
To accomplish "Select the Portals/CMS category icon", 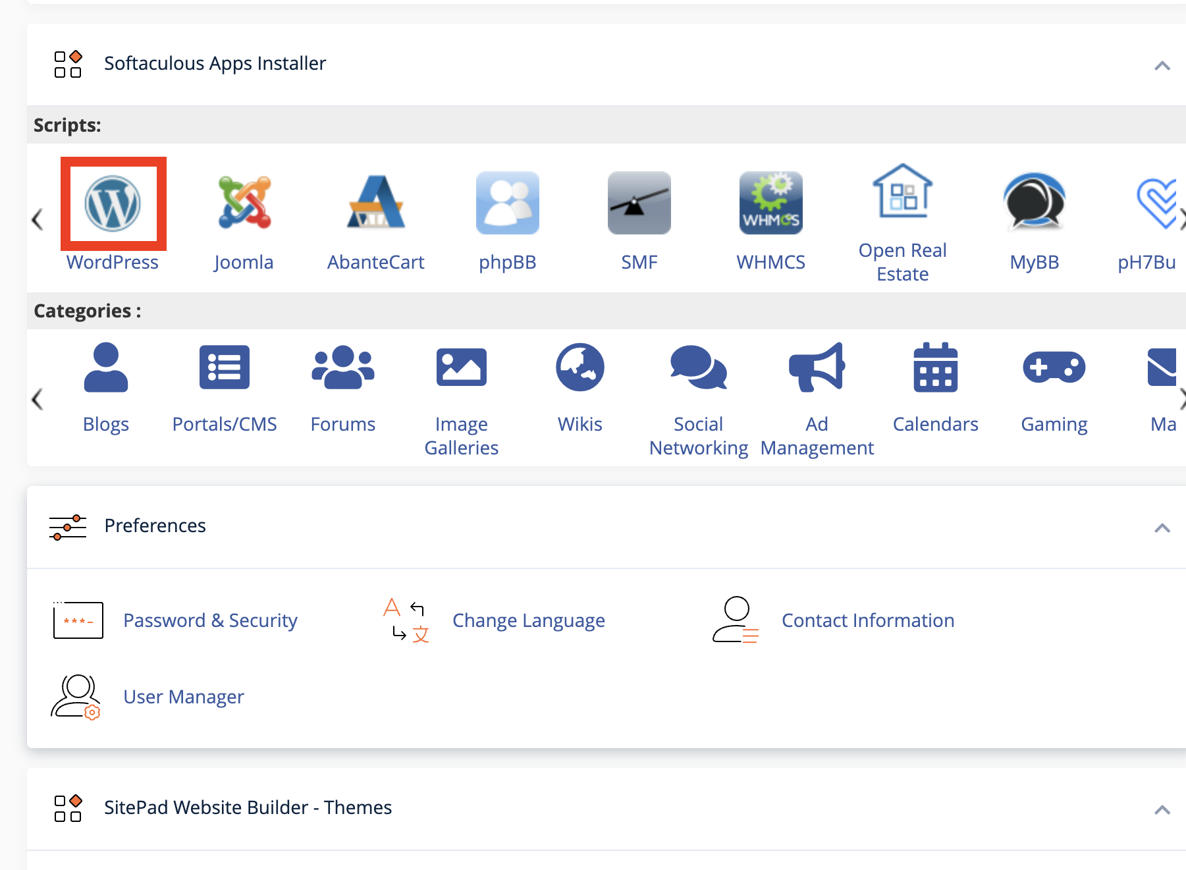I will (x=225, y=367).
